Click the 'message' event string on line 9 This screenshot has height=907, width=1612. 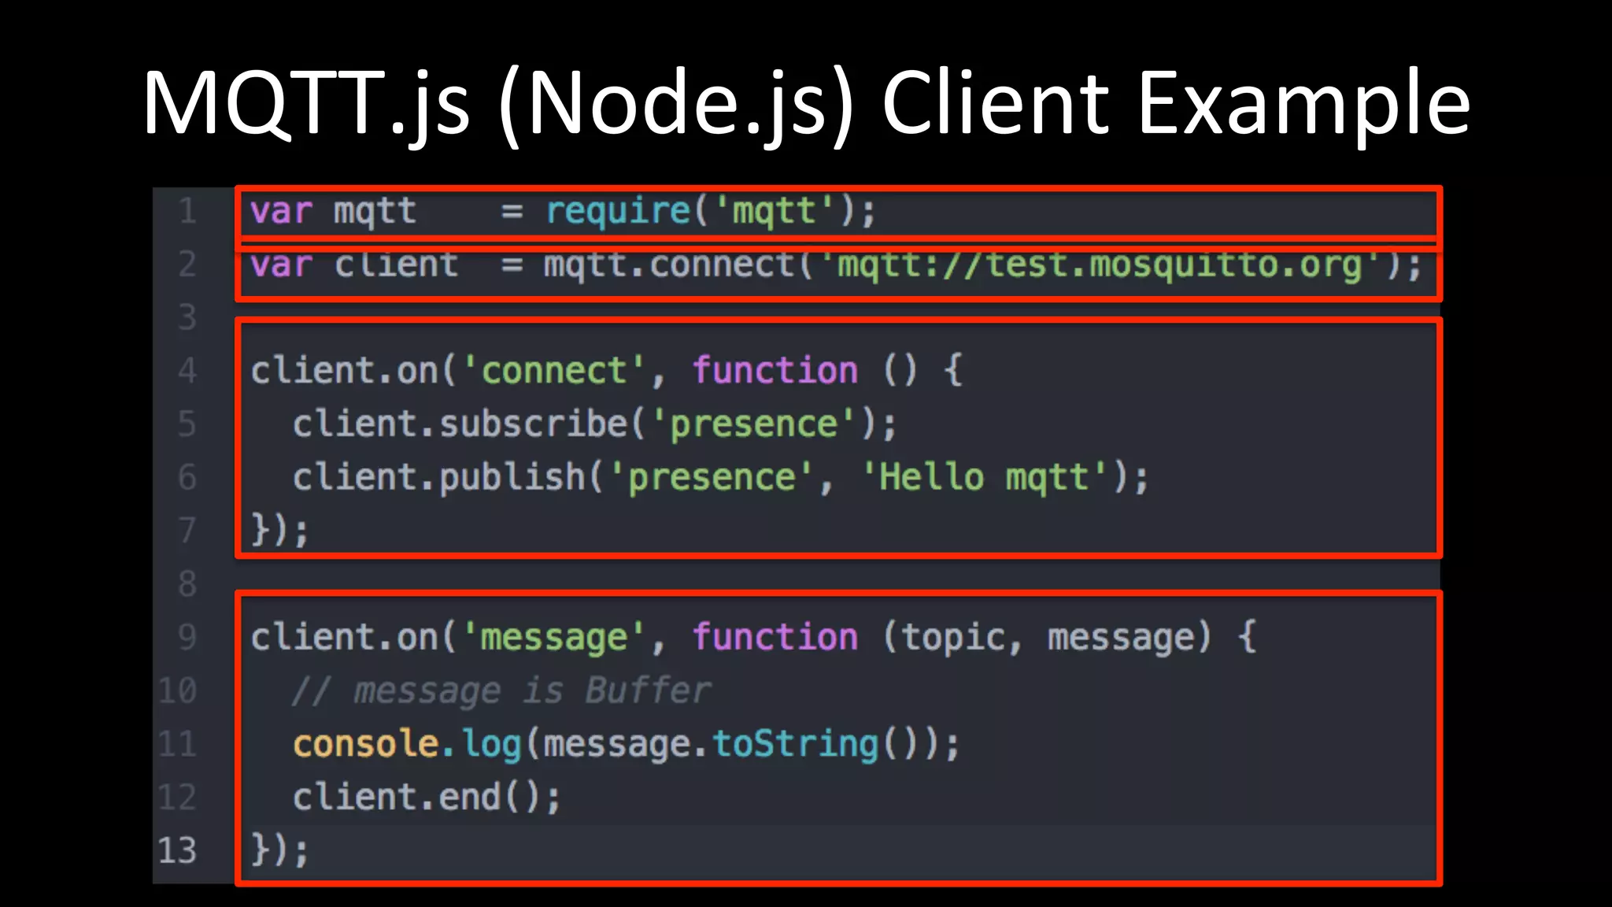pos(553,638)
